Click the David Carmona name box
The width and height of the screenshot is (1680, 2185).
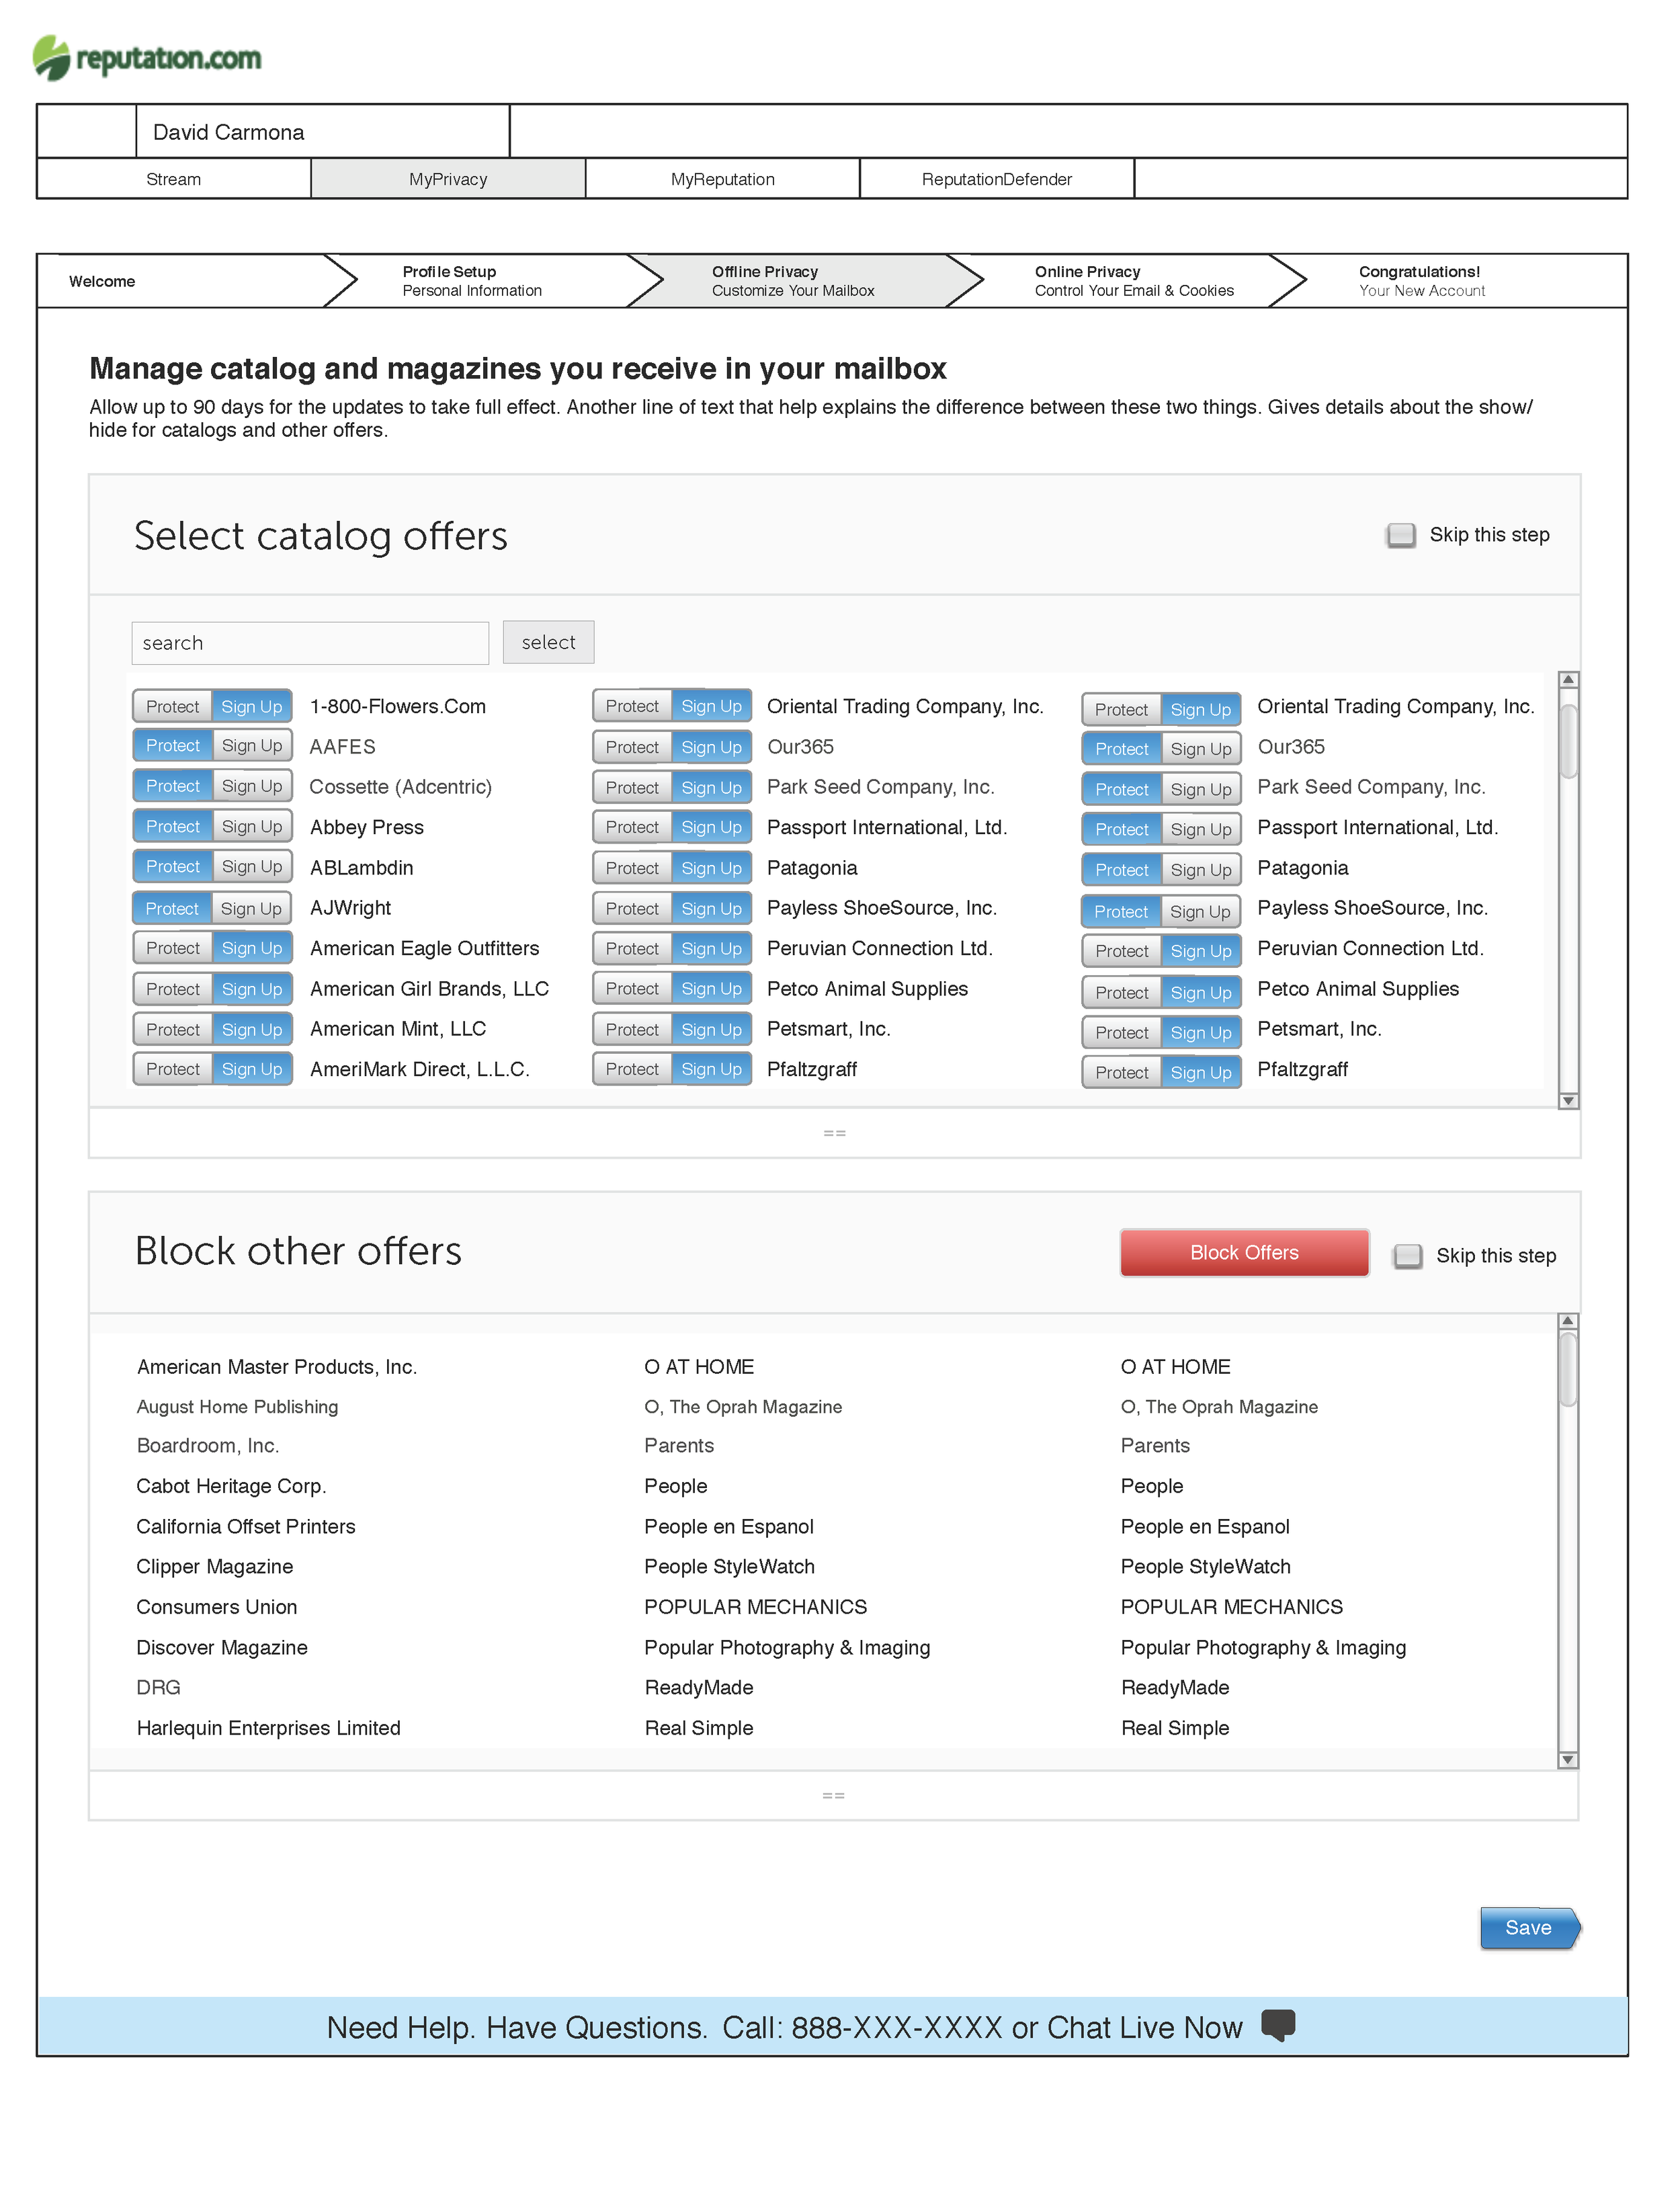click(323, 131)
